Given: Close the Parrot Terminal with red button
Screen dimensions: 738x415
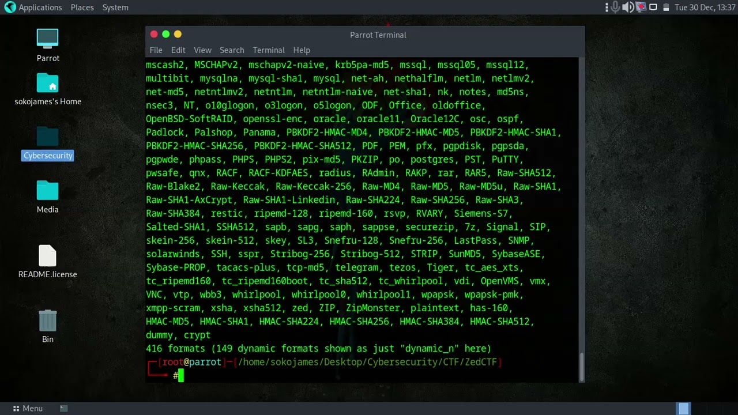Looking at the screenshot, I should point(154,35).
